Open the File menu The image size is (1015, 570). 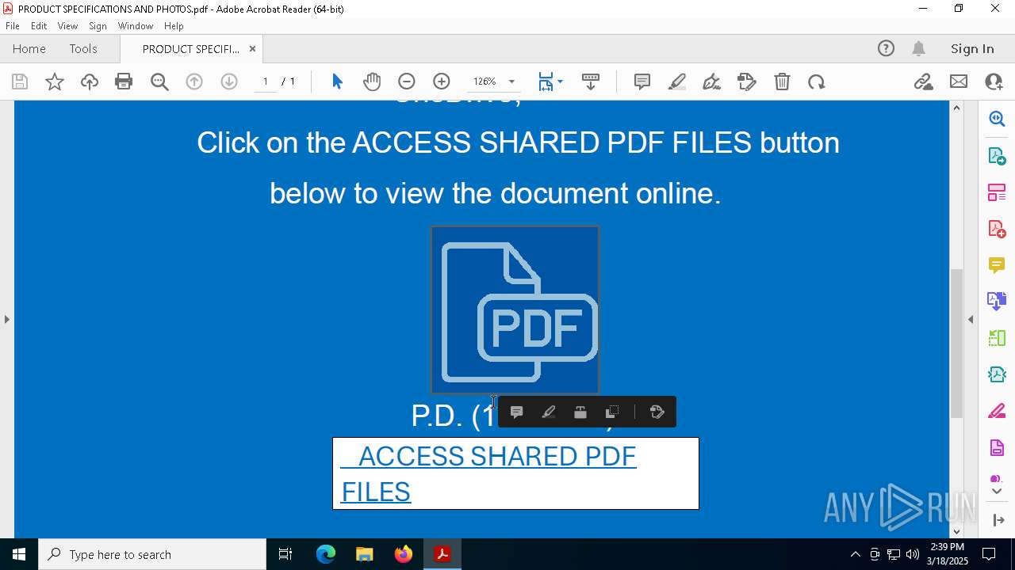pos(13,25)
